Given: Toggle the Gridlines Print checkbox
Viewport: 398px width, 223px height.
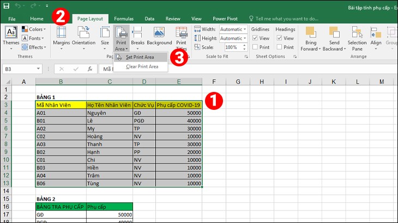Looking at the screenshot, I should [255, 47].
